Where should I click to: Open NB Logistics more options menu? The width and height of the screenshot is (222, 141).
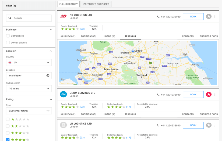tap(215, 17)
